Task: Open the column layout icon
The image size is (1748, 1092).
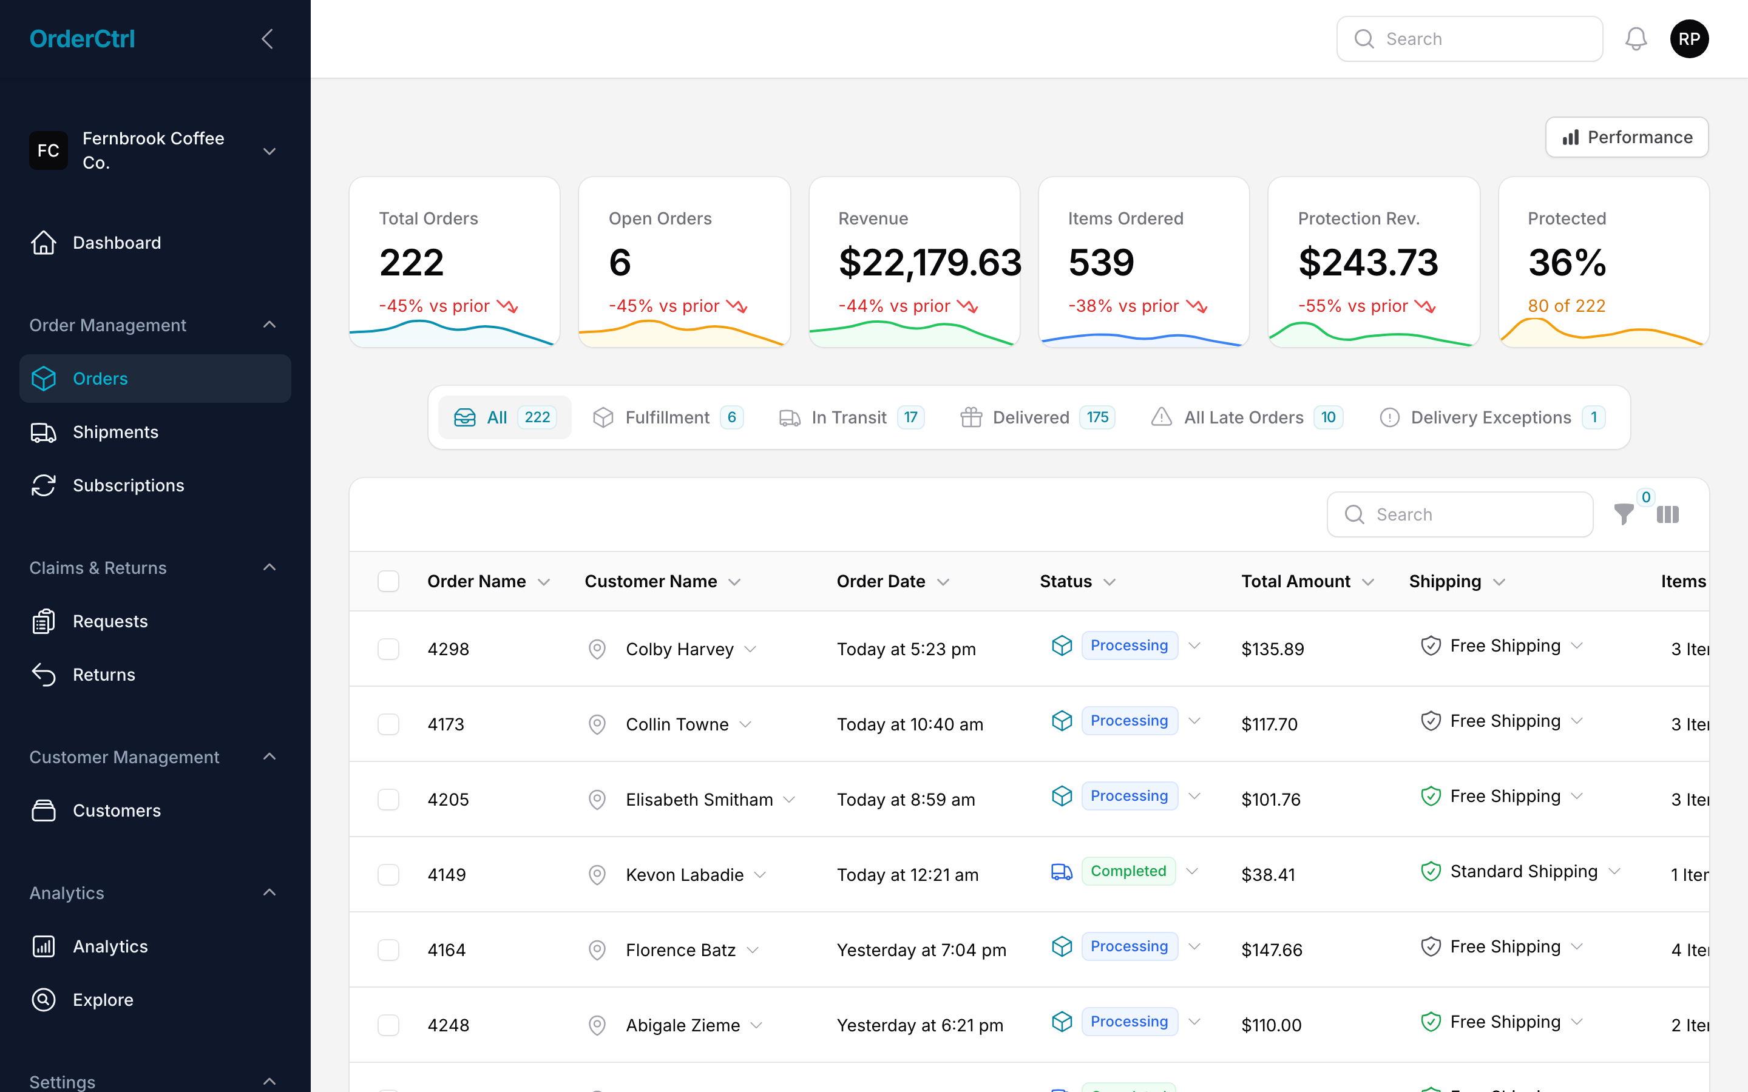Action: [1668, 514]
